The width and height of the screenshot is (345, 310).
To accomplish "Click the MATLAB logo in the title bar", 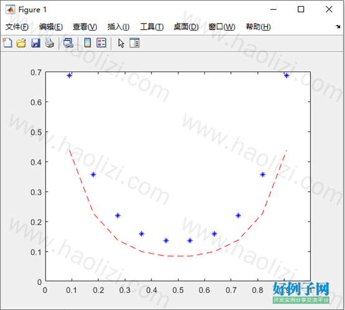I will tap(11, 9).
